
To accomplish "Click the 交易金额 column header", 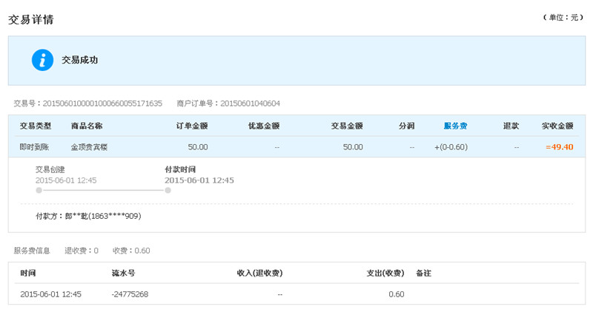I will pos(347,126).
